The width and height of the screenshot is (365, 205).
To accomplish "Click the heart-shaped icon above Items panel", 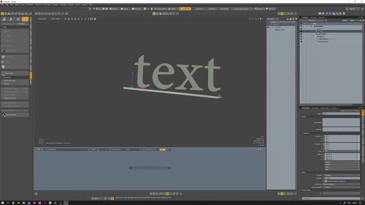I will click(319, 14).
